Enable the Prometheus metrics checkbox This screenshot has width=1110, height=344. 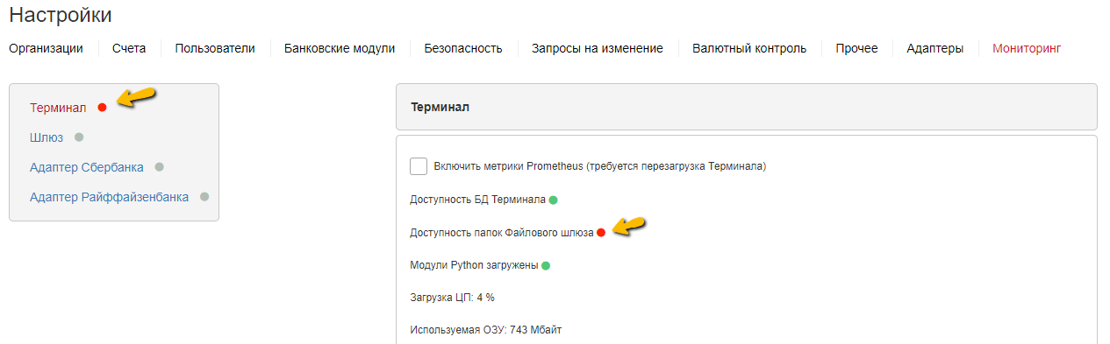click(x=419, y=166)
